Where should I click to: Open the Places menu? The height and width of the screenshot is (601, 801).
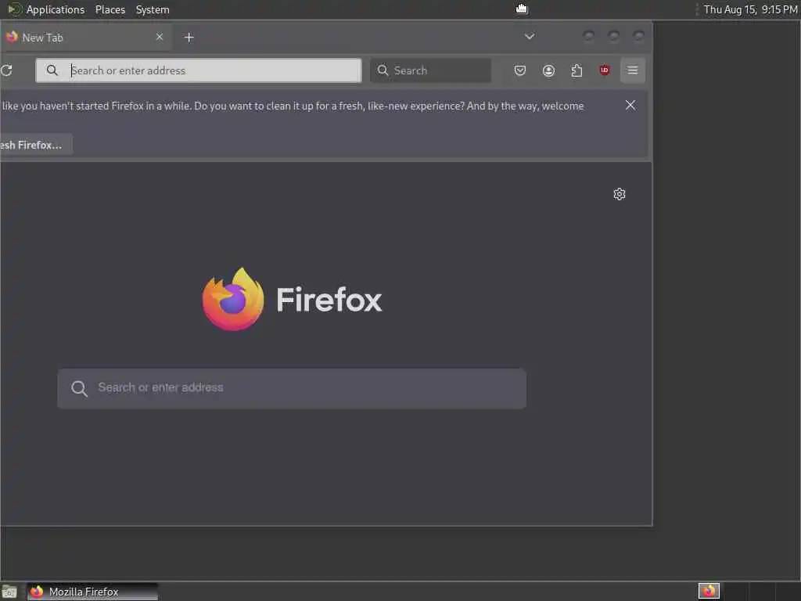[110, 9]
